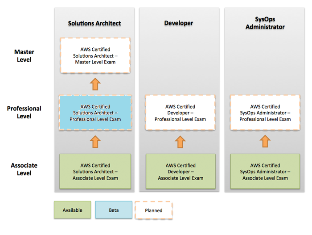
Task: Click the arrow above Solutions Architect Associate exam
Action: (x=95, y=142)
